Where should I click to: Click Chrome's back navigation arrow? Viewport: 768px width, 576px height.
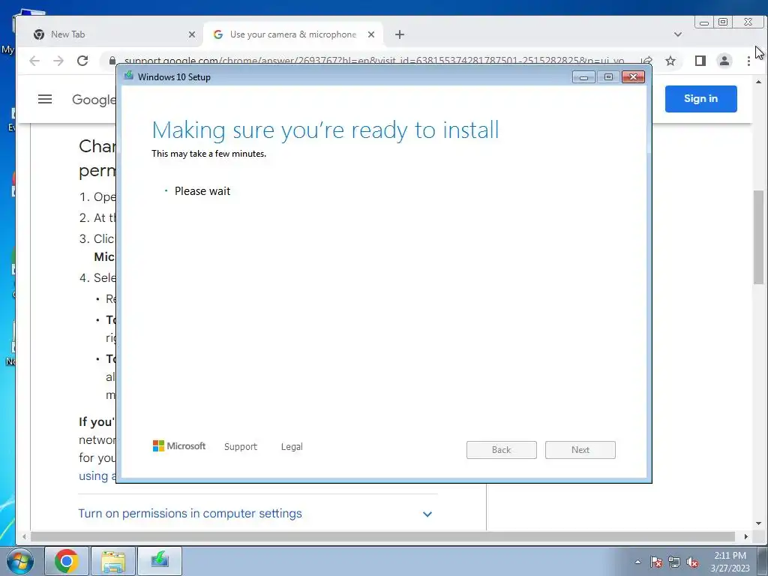[x=34, y=61]
